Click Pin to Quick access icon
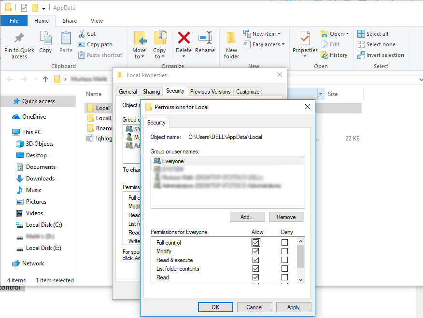Viewport: 423px width, 318px height. tap(19, 38)
